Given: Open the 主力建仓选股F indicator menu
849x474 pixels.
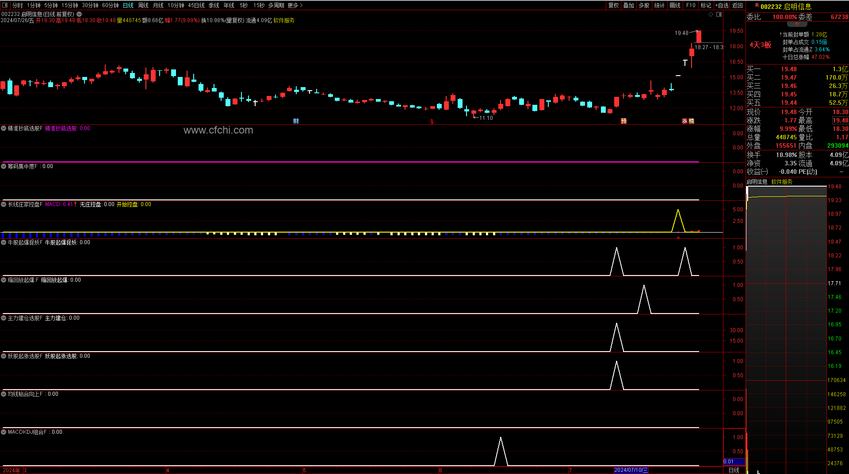Looking at the screenshot, I should [x=4, y=318].
